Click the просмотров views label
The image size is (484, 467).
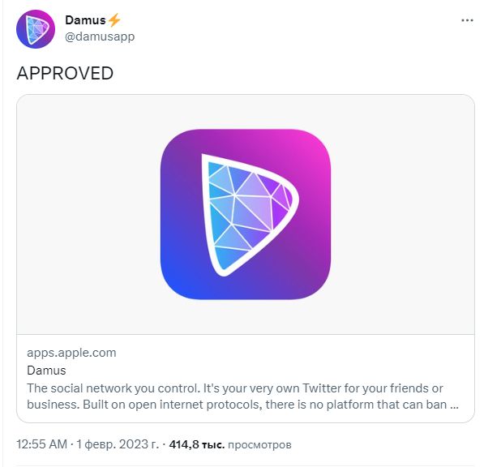[259, 445]
